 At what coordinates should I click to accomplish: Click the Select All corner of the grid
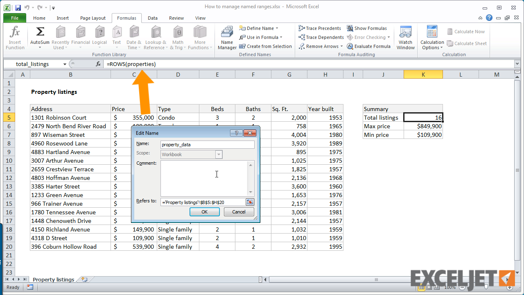(x=9, y=74)
